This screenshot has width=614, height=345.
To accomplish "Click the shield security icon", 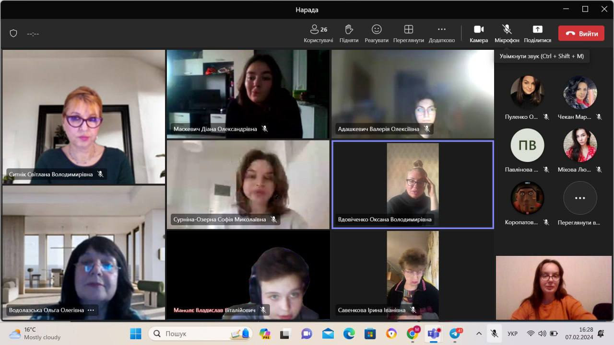I will coord(13,34).
